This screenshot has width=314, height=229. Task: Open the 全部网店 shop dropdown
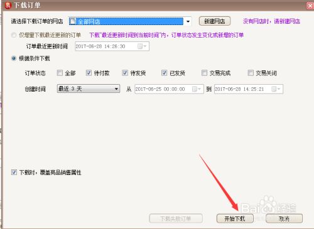[x=188, y=21]
